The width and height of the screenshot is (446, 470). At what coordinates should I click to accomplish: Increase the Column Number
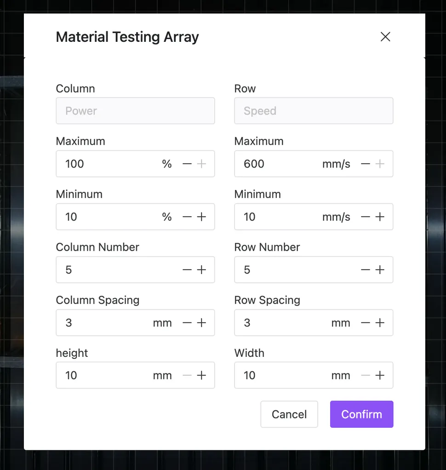(201, 270)
